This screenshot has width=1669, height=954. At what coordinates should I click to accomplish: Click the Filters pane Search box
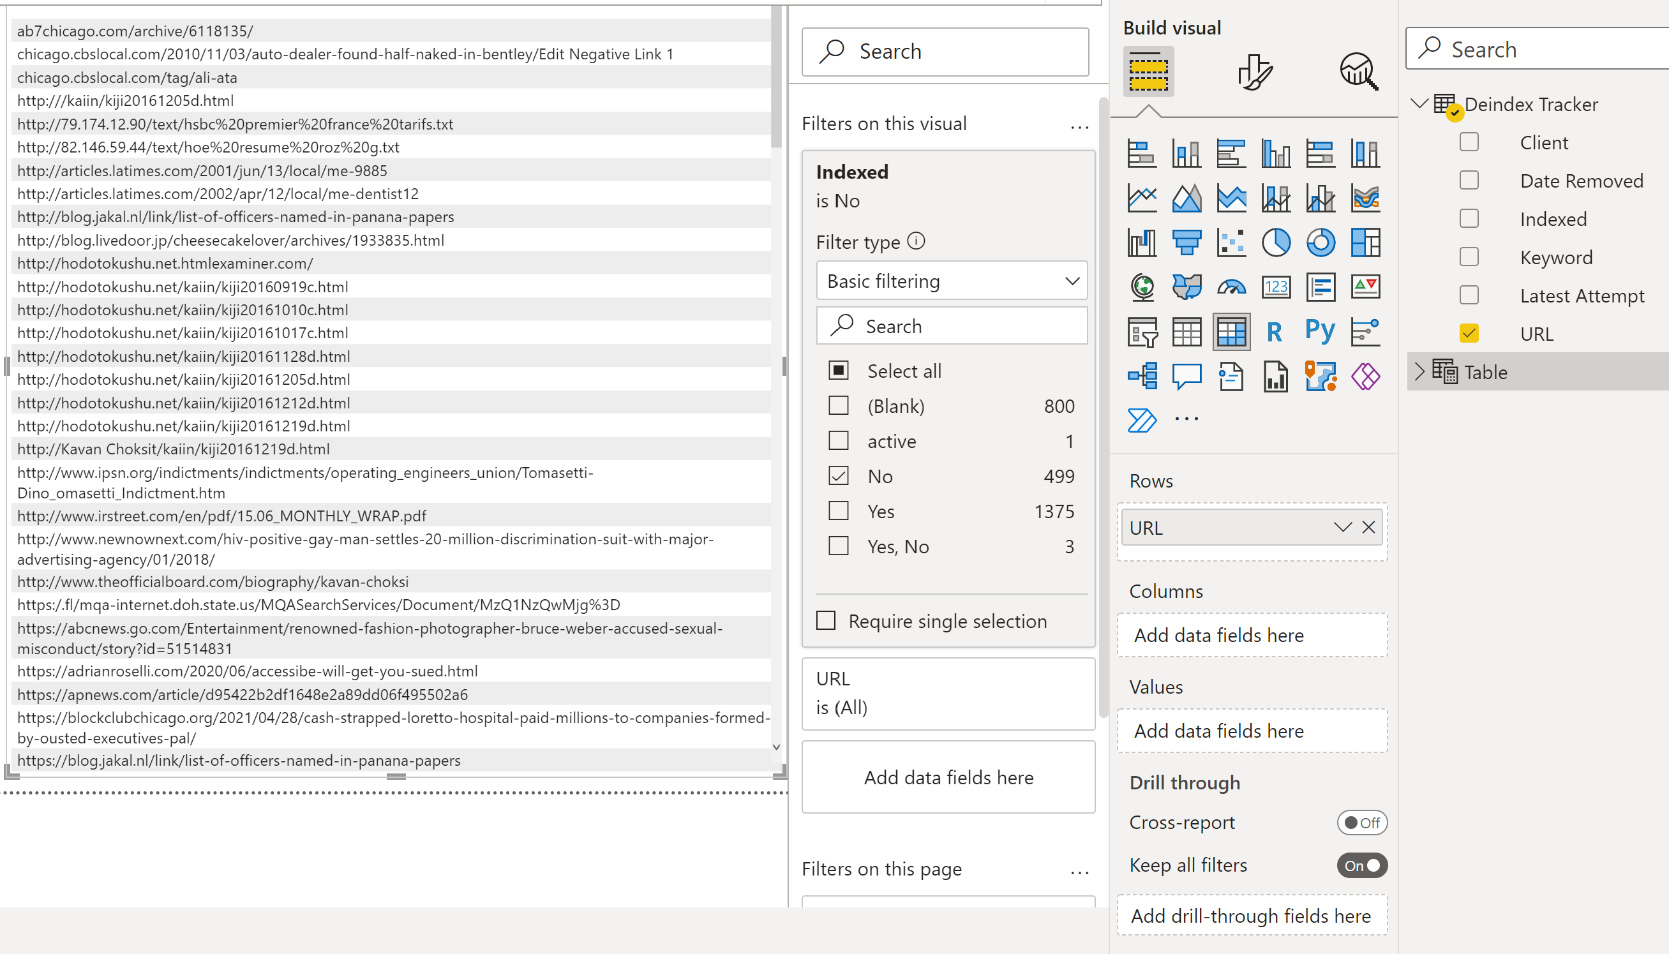(946, 52)
